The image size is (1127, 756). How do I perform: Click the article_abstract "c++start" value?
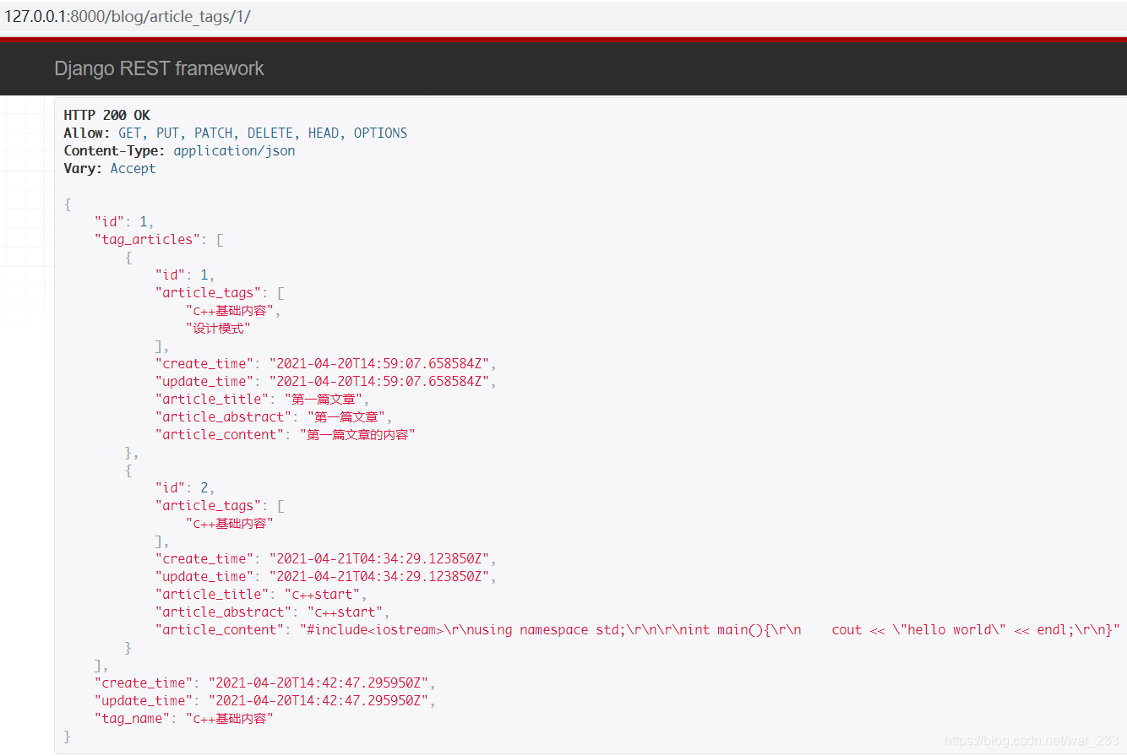[345, 612]
